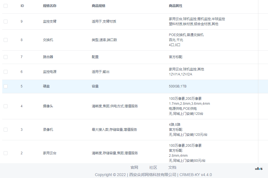
Task: Open the 文档 footer link
Action: 172,167
